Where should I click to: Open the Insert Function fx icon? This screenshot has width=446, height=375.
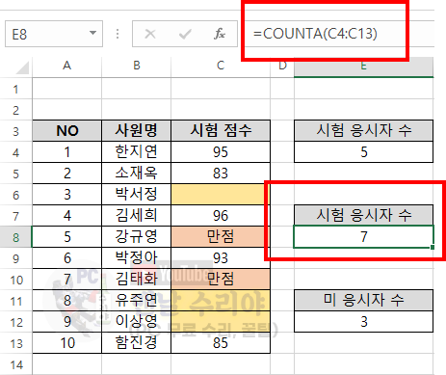220,34
